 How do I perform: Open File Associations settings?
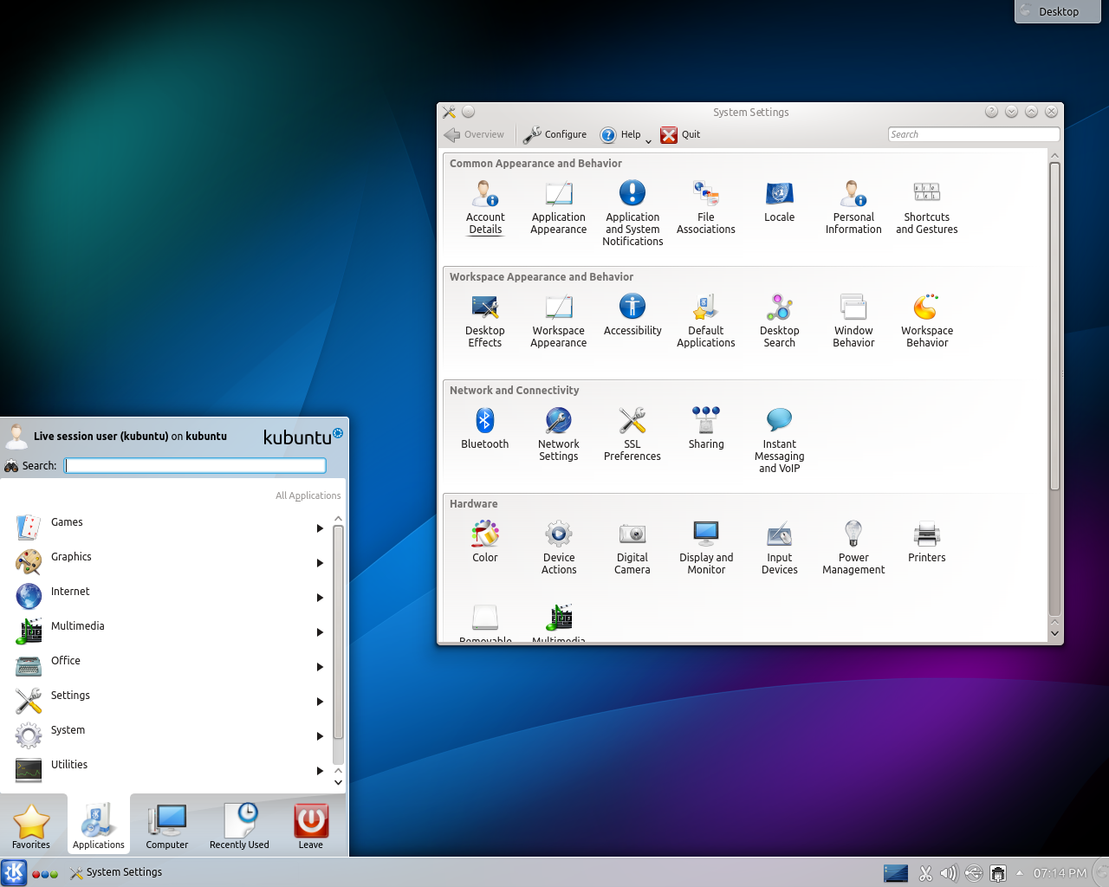pyautogui.click(x=706, y=208)
